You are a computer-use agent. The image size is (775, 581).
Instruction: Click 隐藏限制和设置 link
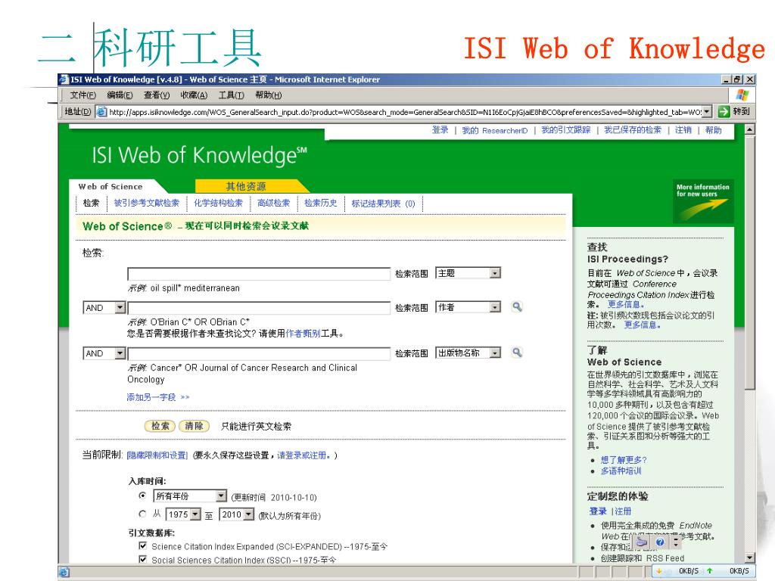point(157,455)
